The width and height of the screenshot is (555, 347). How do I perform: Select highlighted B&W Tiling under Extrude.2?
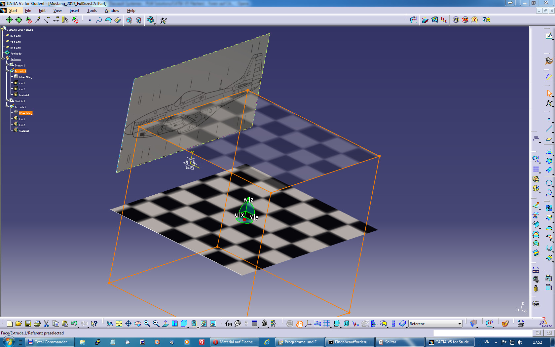[x=25, y=113]
